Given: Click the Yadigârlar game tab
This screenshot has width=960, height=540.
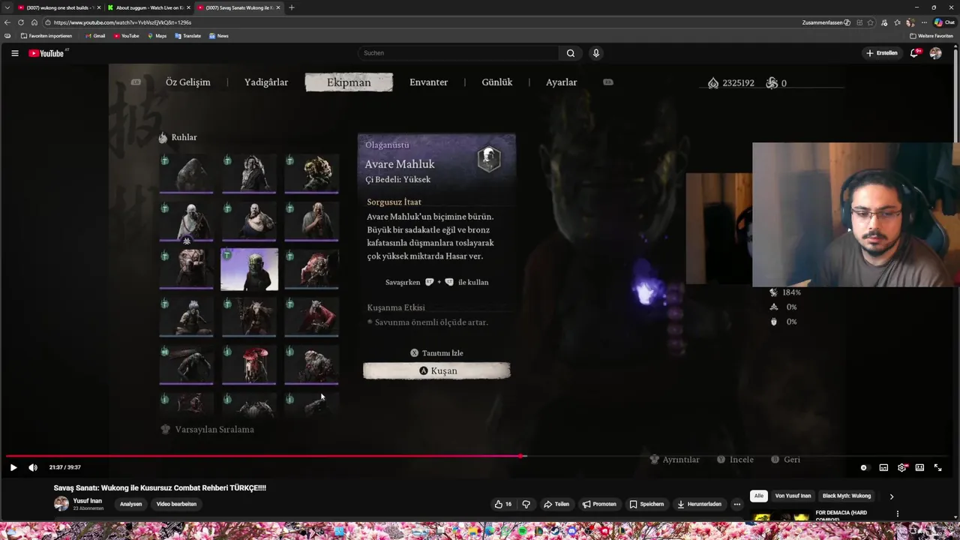Looking at the screenshot, I should pyautogui.click(x=266, y=82).
